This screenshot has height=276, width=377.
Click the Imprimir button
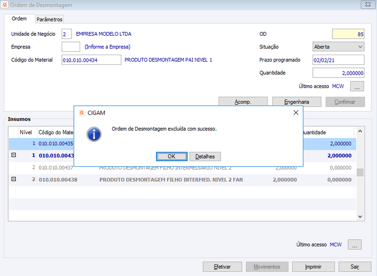313,267
